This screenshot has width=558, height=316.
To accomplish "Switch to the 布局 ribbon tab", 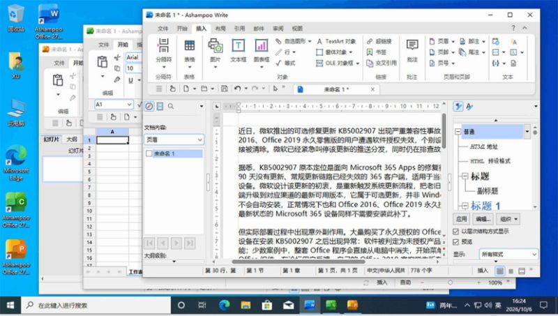I will coord(220,29).
